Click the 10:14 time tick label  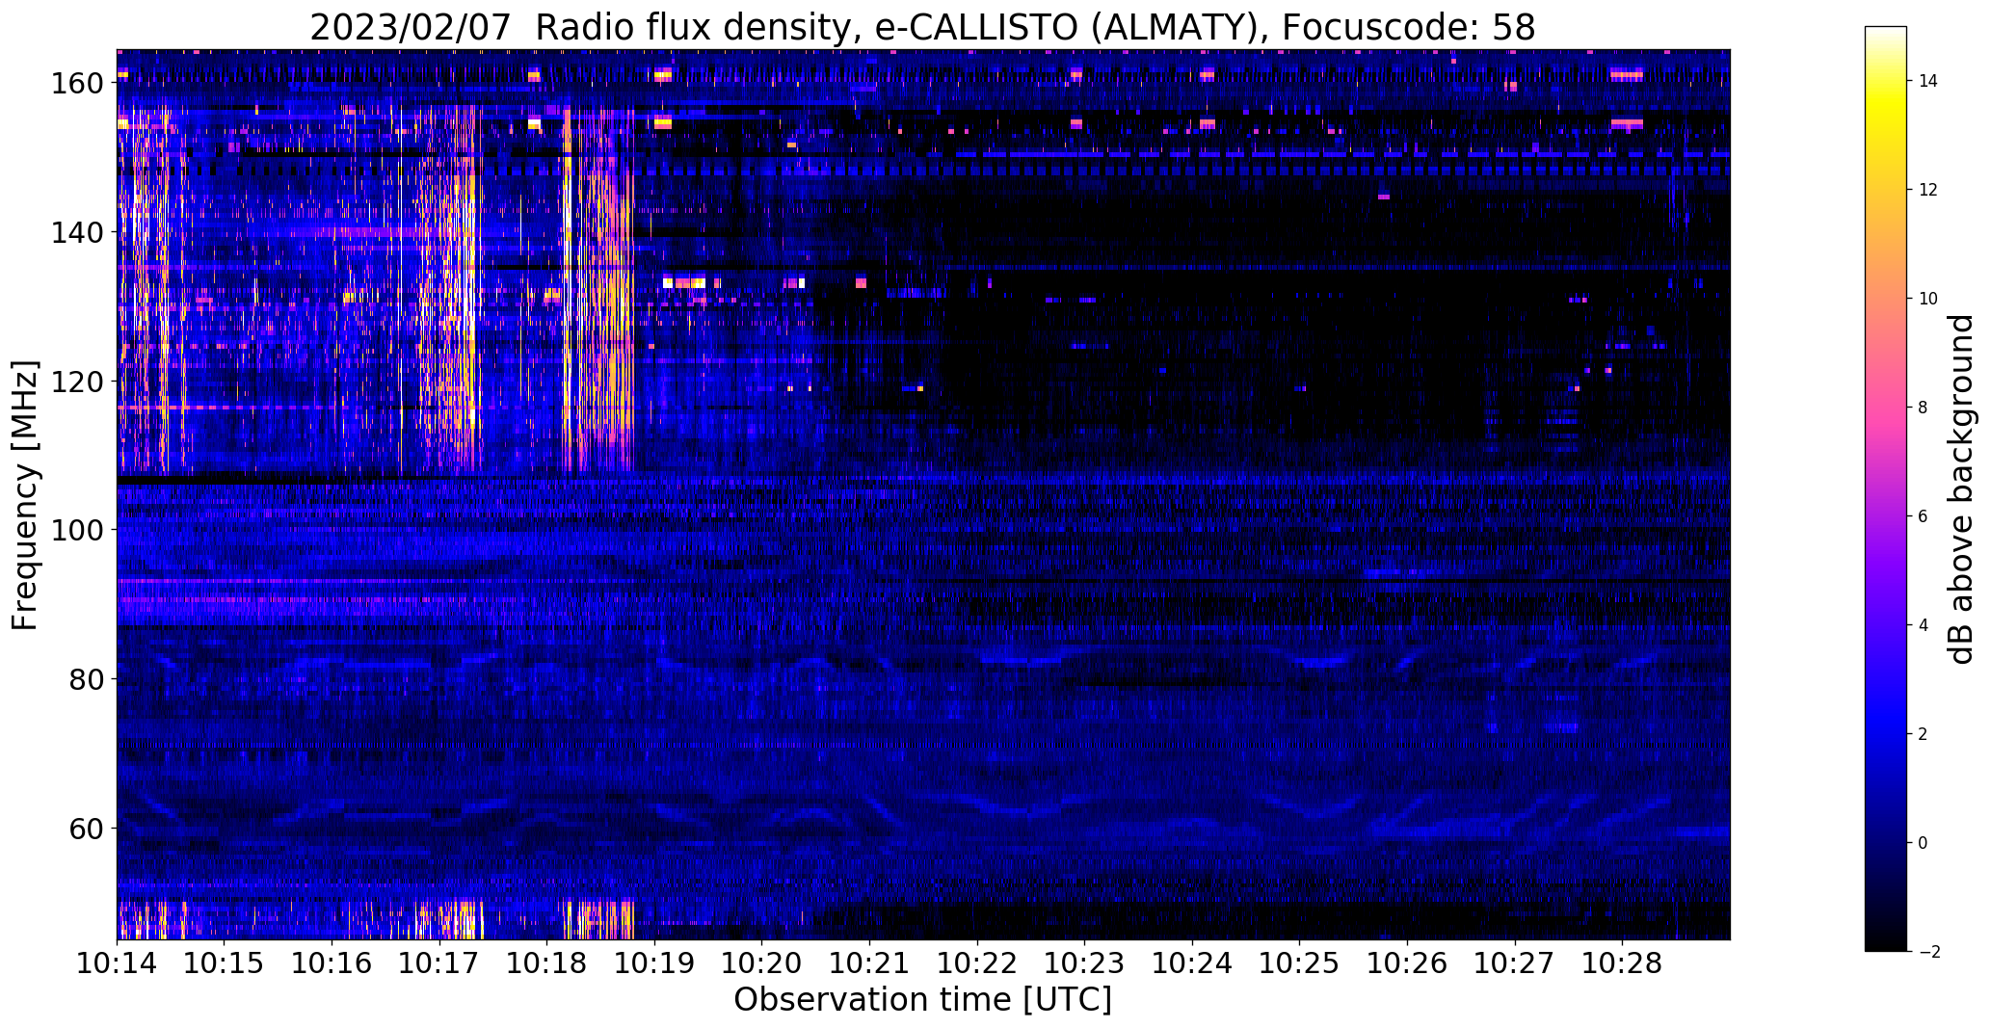[117, 963]
